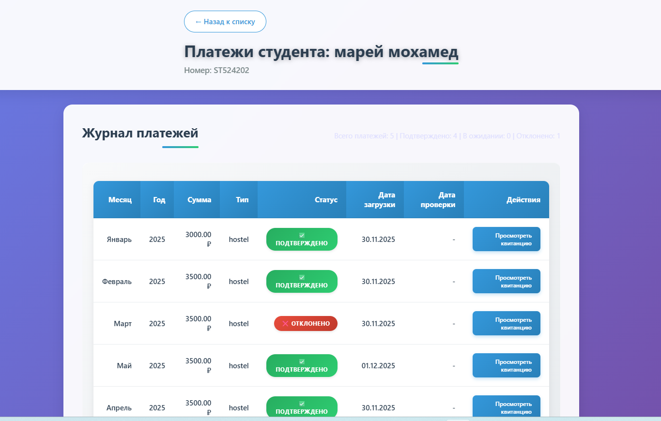The image size is (661, 421).
Task: Click the checkmark icon on May's confirmed badge
Action: 301,362
